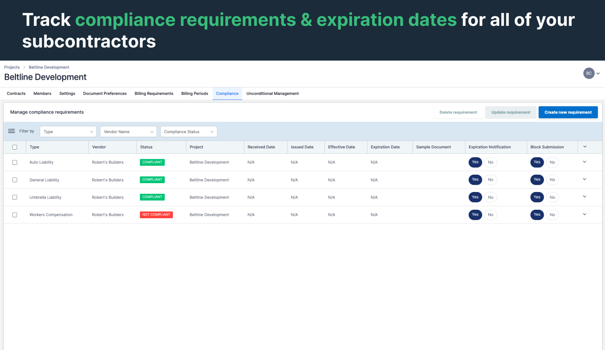Screen dimensions: 605x350
Task: Select the Compliance tab
Action: 227,94
